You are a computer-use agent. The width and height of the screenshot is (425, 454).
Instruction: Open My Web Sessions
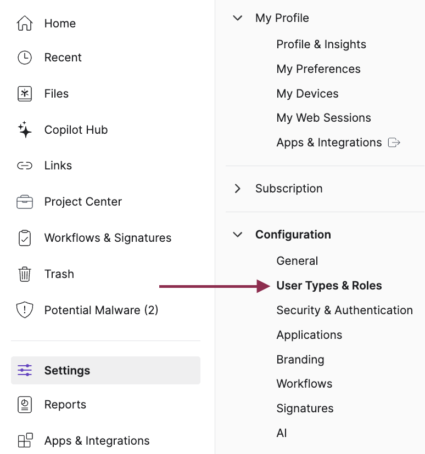point(323,117)
